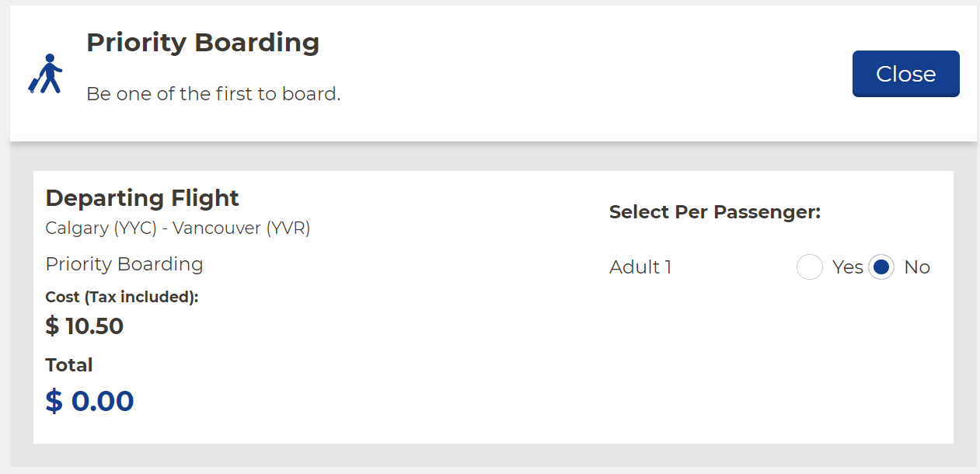
Task: Click the "Yes" option label text
Action: pos(848,267)
